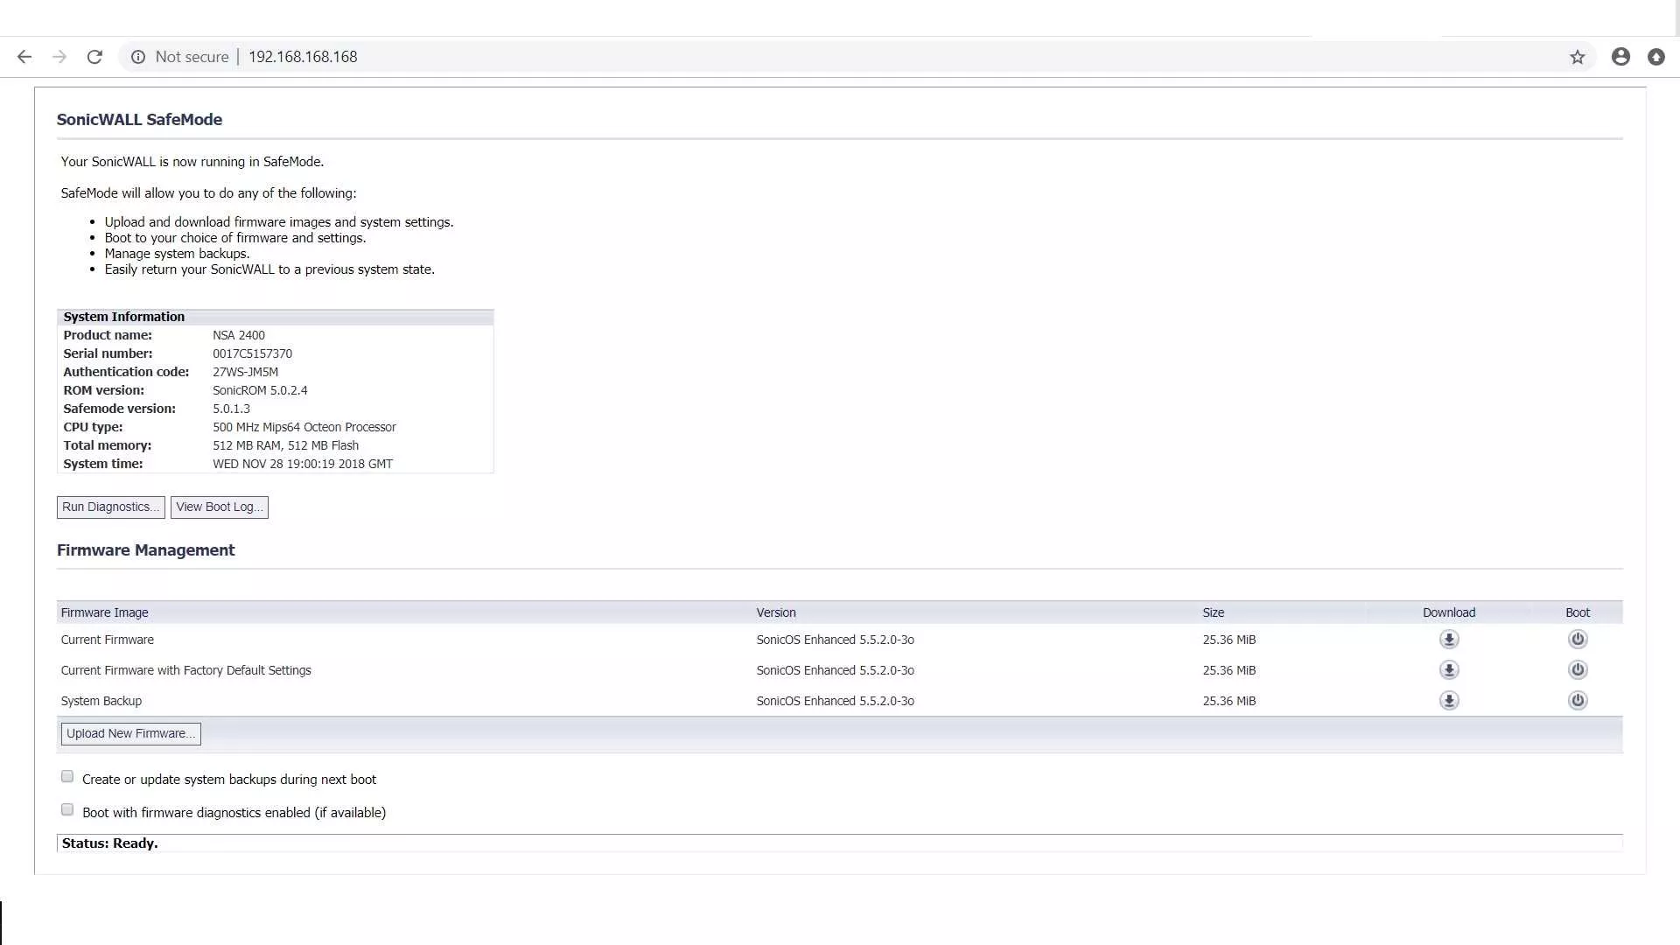Select the Firmware Image column header

105,613
